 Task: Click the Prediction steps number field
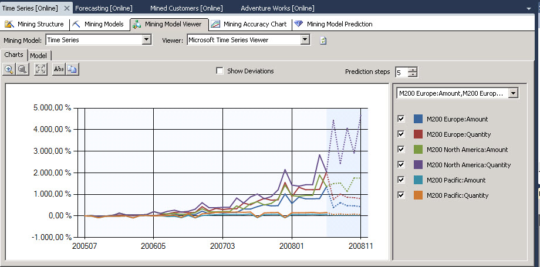coord(402,72)
